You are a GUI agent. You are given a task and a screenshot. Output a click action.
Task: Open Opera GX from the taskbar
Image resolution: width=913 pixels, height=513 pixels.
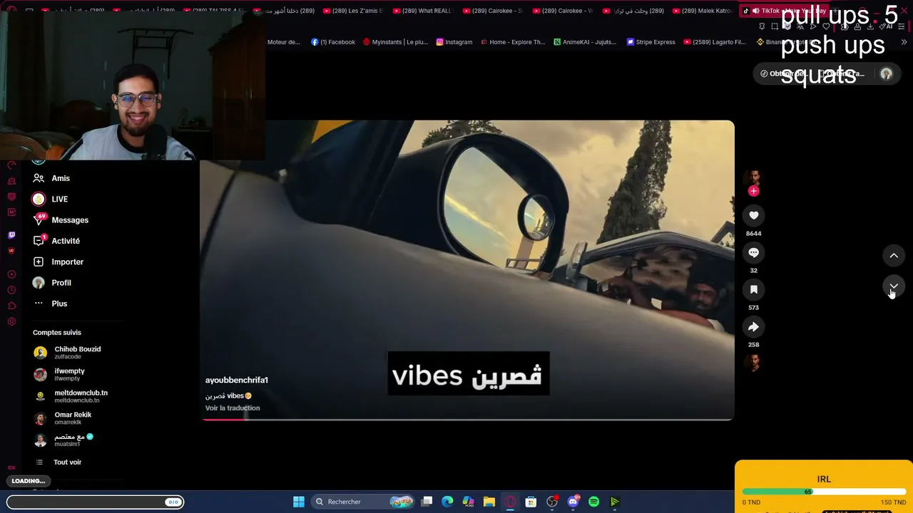pyautogui.click(x=510, y=502)
